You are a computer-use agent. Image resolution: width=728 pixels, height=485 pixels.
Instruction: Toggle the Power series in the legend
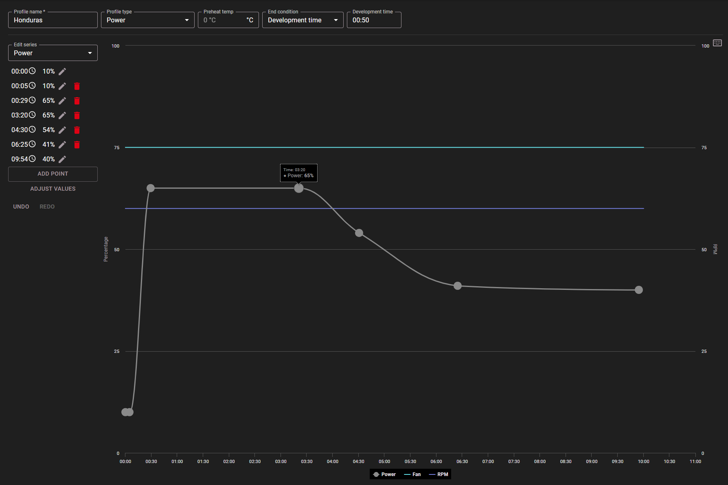384,474
